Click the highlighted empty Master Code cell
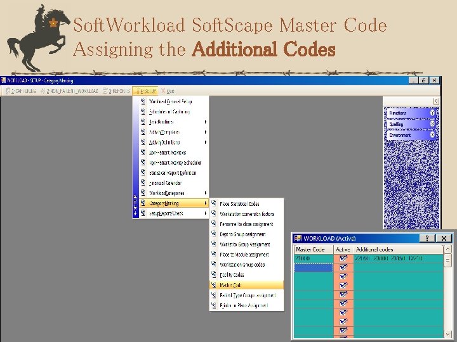Viewport: 457px width, 342px height. 314,267
